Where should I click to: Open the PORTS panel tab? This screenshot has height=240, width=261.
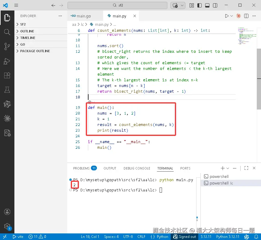point(185,168)
